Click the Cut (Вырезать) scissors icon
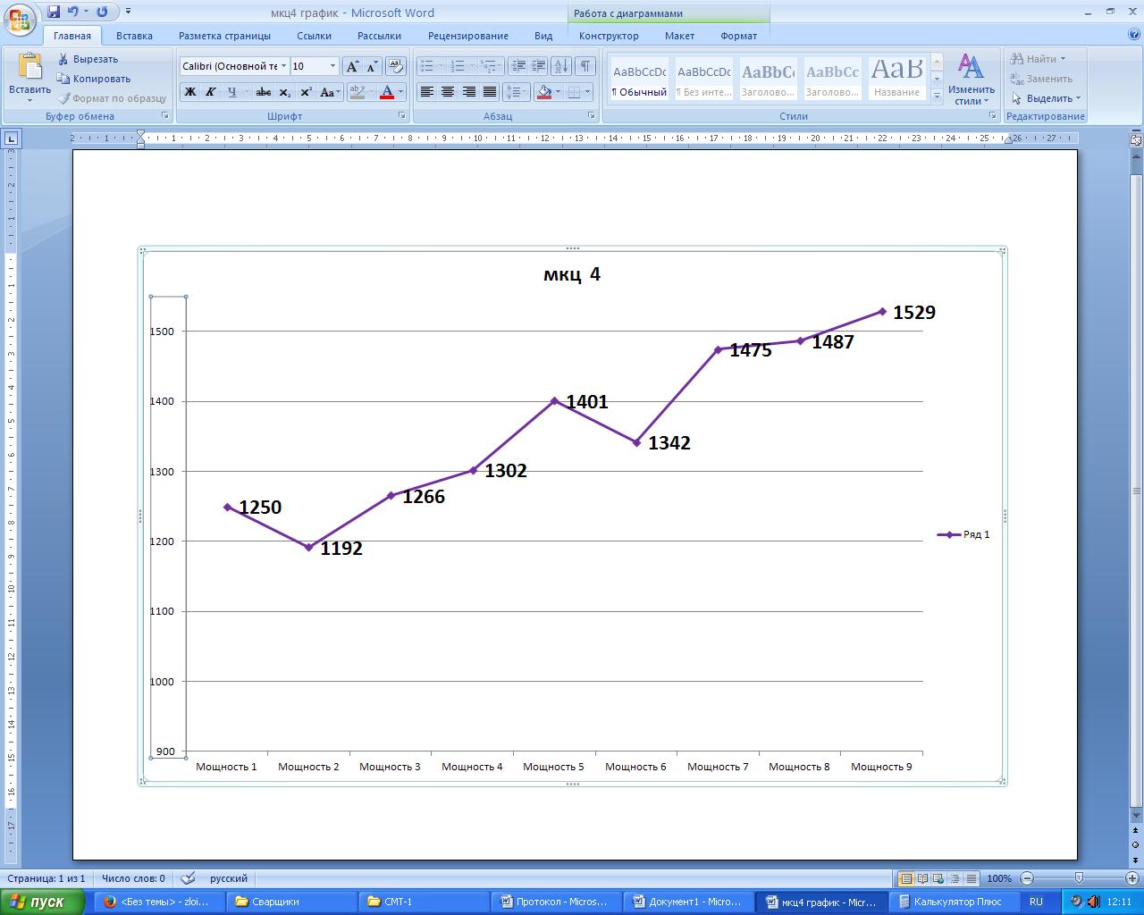The height and width of the screenshot is (915, 1144). [63, 59]
